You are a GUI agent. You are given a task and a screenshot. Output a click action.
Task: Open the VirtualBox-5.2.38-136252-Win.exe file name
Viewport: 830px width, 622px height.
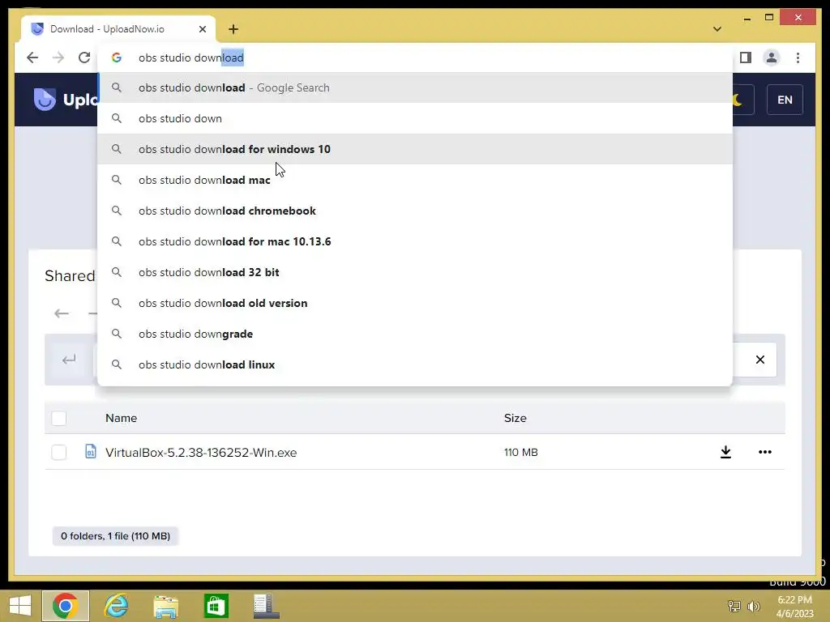201,452
